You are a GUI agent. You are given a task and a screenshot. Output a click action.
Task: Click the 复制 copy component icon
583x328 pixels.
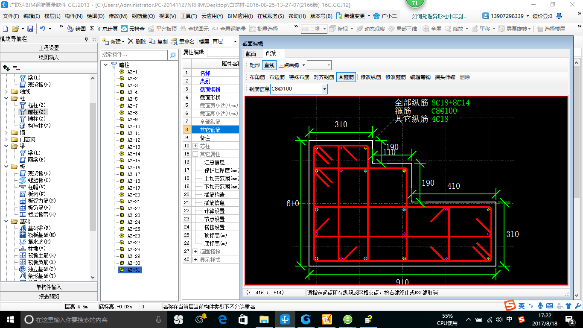[158, 41]
